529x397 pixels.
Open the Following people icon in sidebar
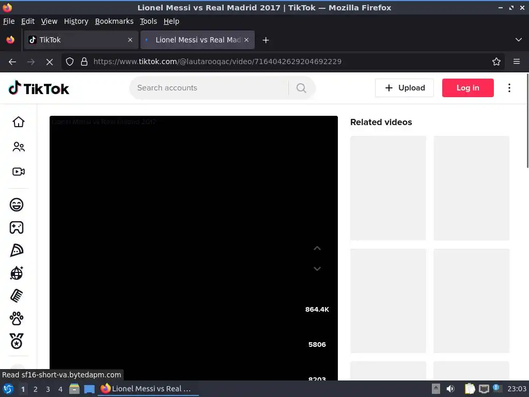(19, 147)
